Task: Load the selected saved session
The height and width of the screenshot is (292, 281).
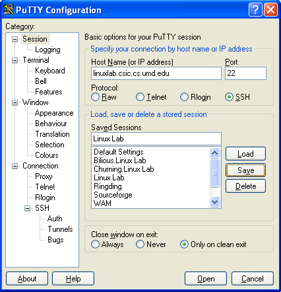Action: click(x=245, y=154)
